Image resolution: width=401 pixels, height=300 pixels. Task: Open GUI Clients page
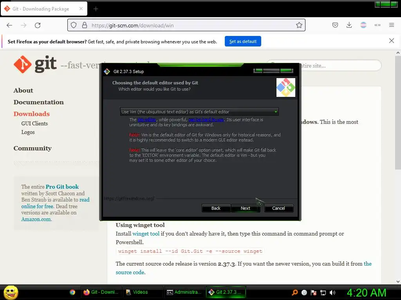coord(34,123)
